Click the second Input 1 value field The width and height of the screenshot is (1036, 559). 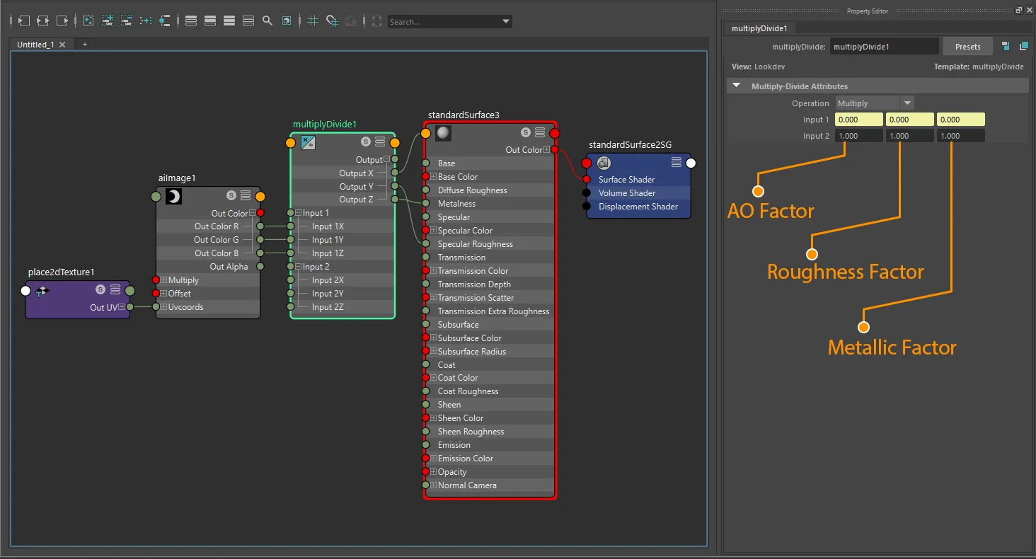[910, 120]
